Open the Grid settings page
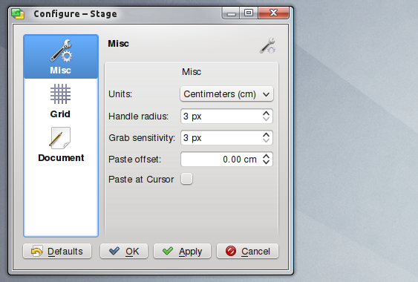 [x=61, y=101]
